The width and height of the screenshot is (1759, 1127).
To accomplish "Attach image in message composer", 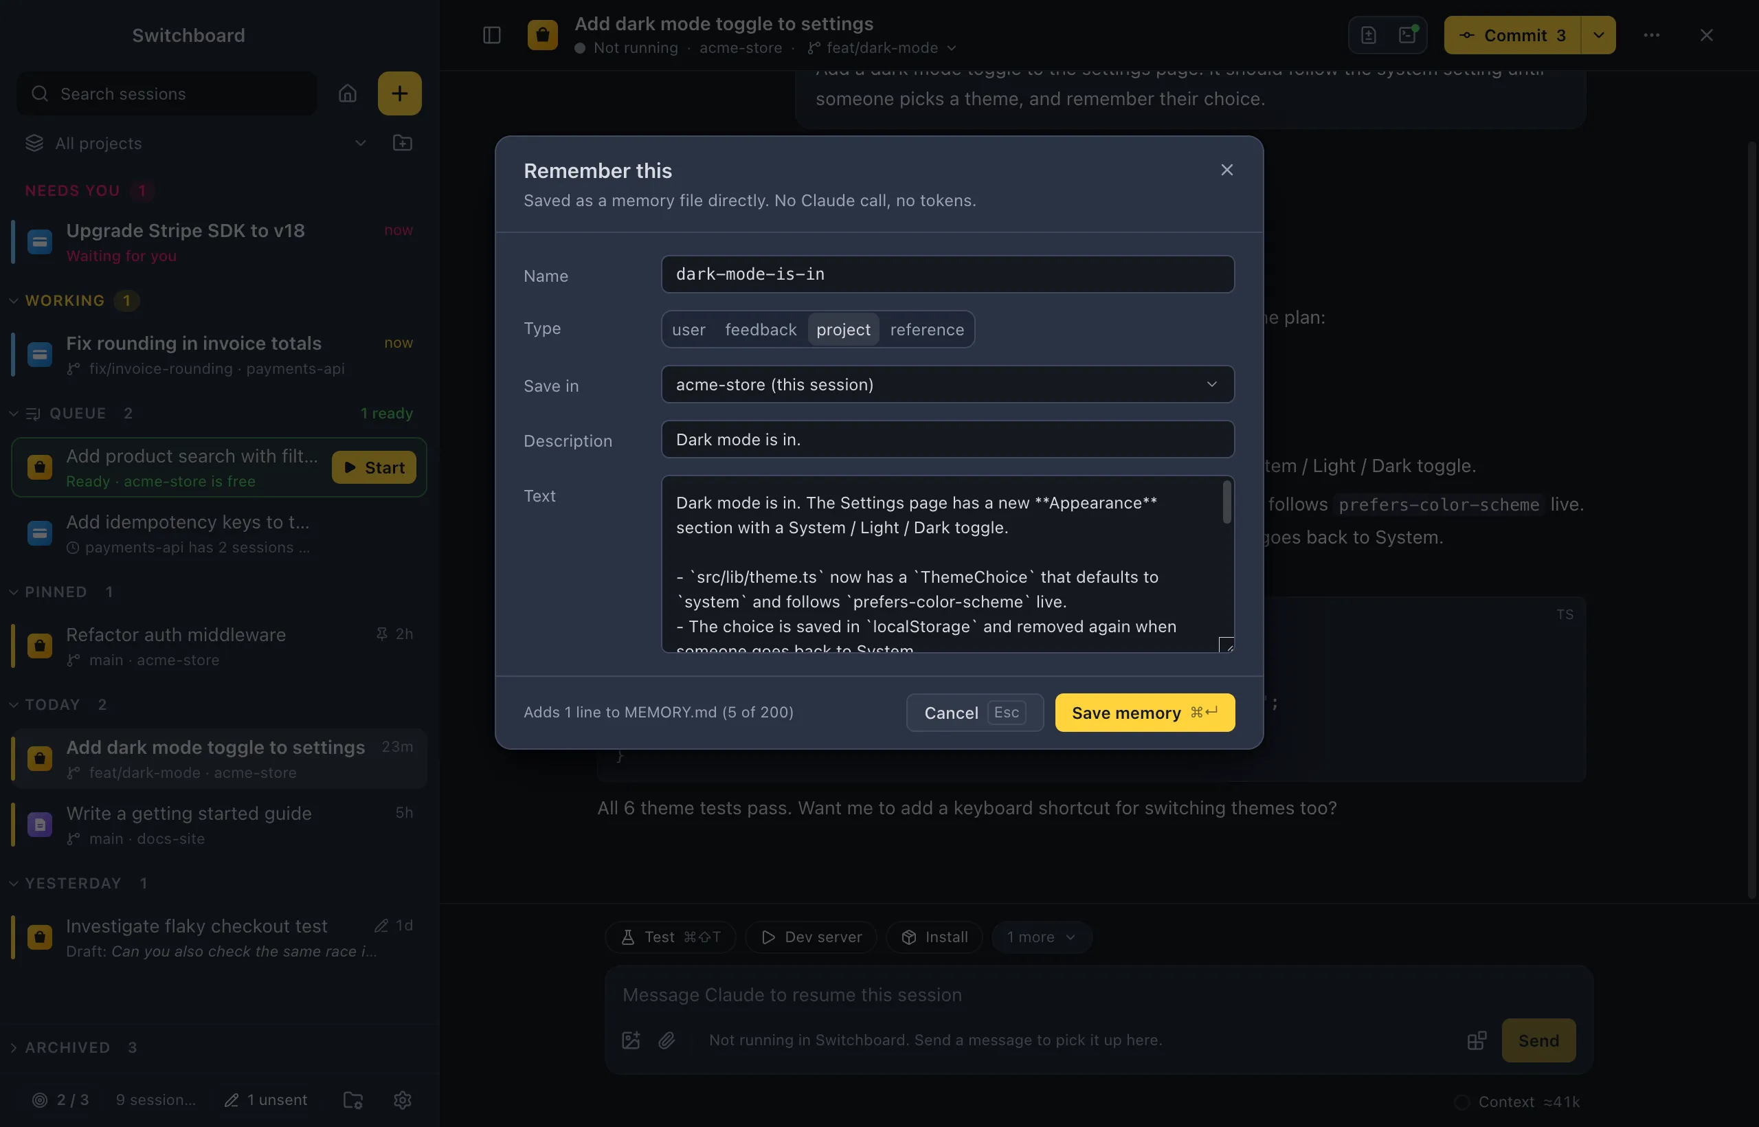I will (x=631, y=1040).
